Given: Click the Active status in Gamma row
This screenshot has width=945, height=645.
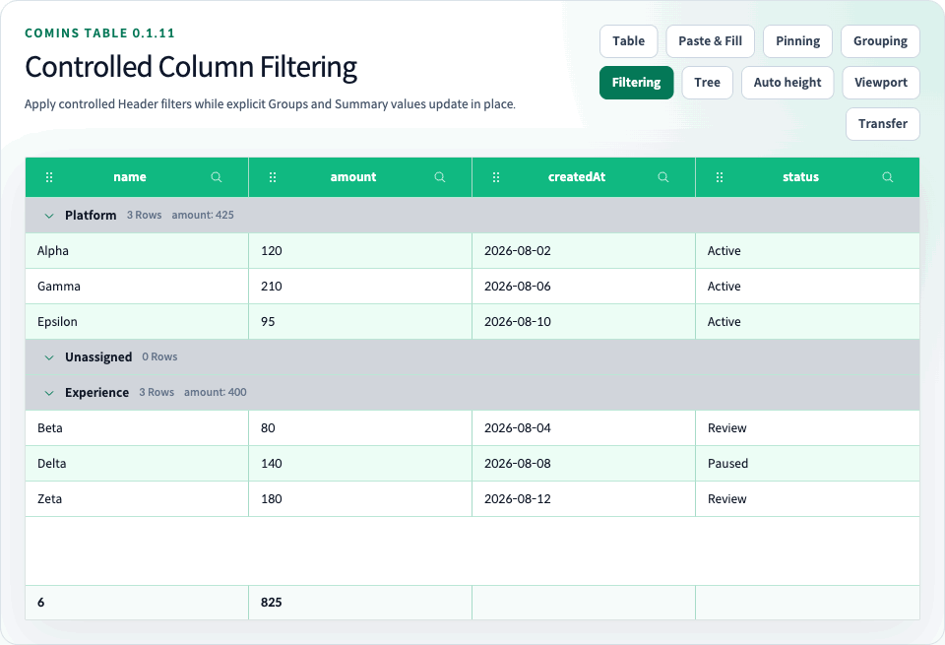Looking at the screenshot, I should pyautogui.click(x=807, y=287).
